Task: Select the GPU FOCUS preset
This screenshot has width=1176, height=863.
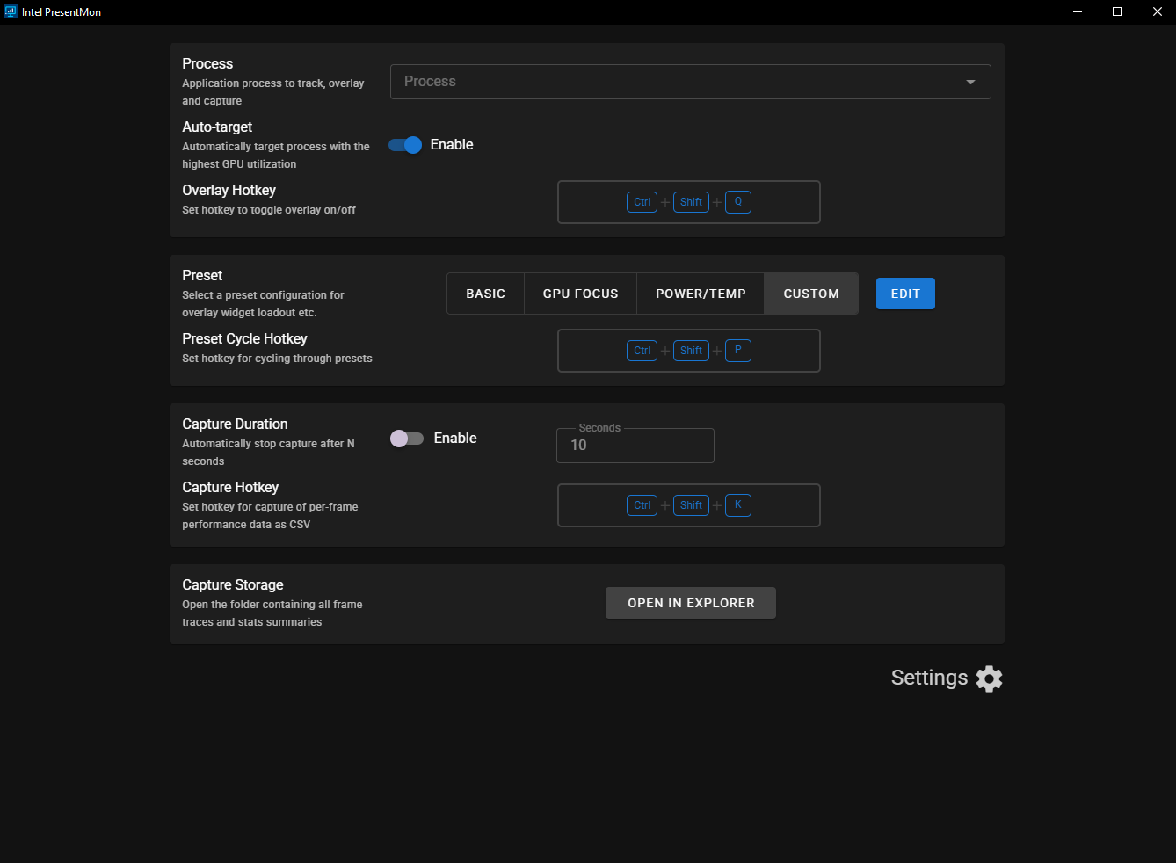Action: [x=580, y=294]
